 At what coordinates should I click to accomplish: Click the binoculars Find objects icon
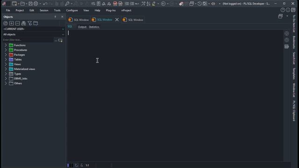(x=24, y=23)
